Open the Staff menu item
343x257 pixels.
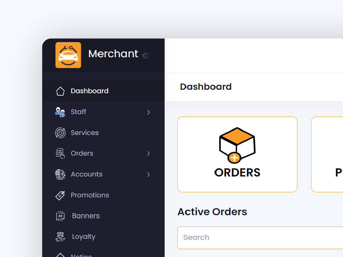103,112
